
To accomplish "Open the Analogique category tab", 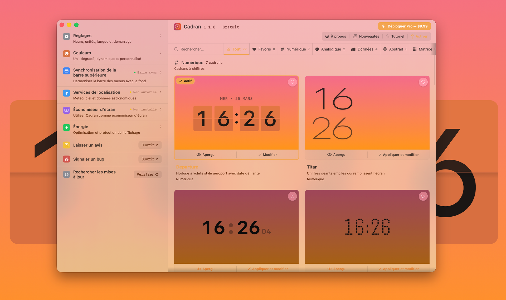I will point(330,49).
